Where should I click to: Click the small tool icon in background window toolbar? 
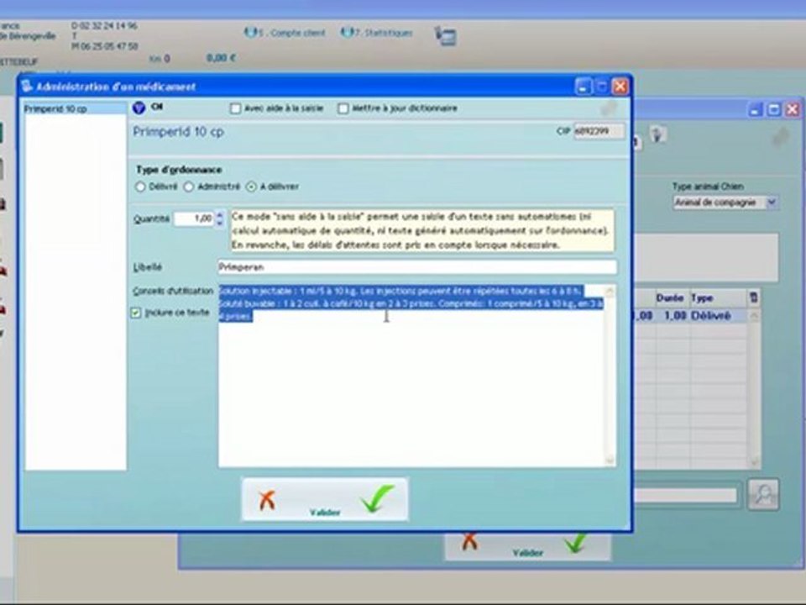657,134
